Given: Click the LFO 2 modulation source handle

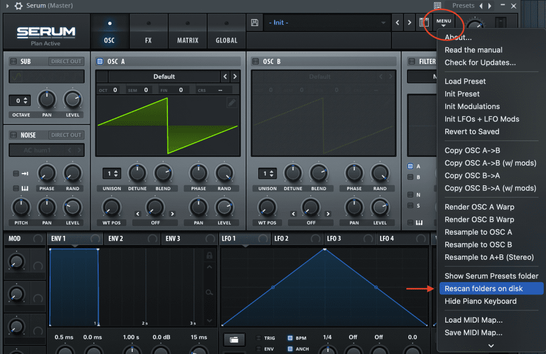Looking at the screenshot, I should coord(316,238).
